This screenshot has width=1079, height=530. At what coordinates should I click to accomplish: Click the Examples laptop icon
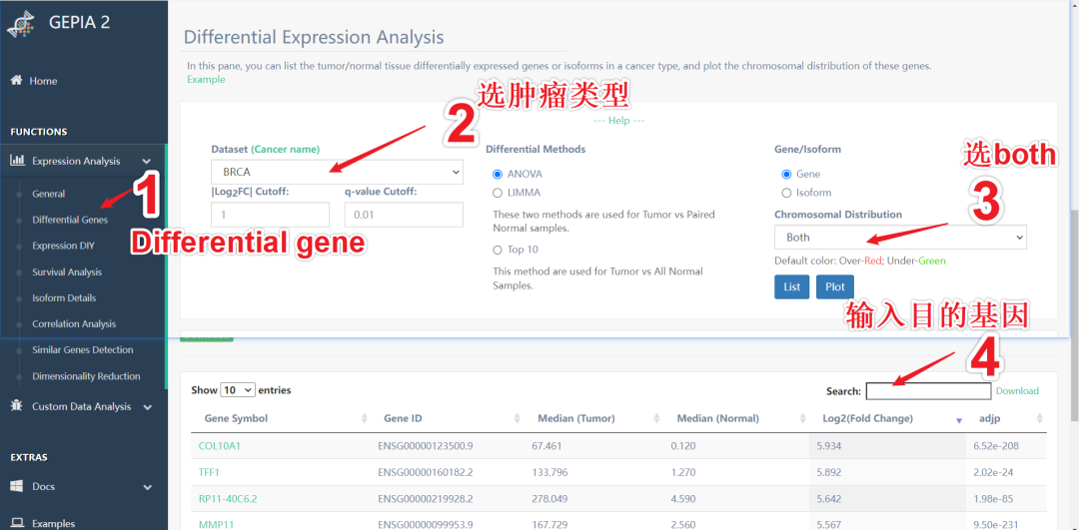pos(17,523)
